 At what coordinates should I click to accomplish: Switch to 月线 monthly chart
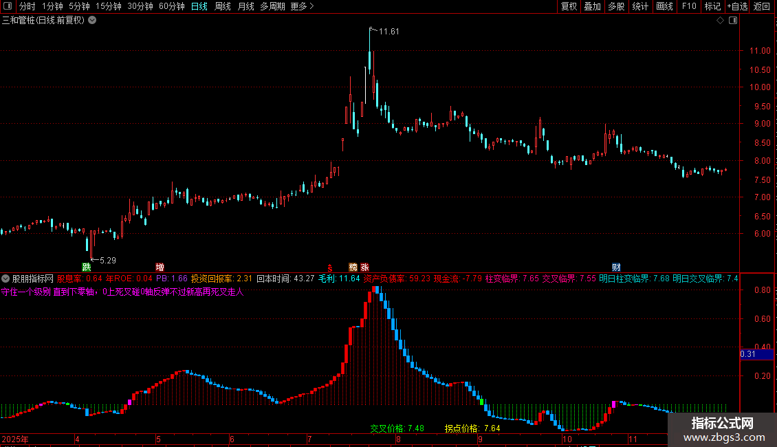pyautogui.click(x=245, y=6)
